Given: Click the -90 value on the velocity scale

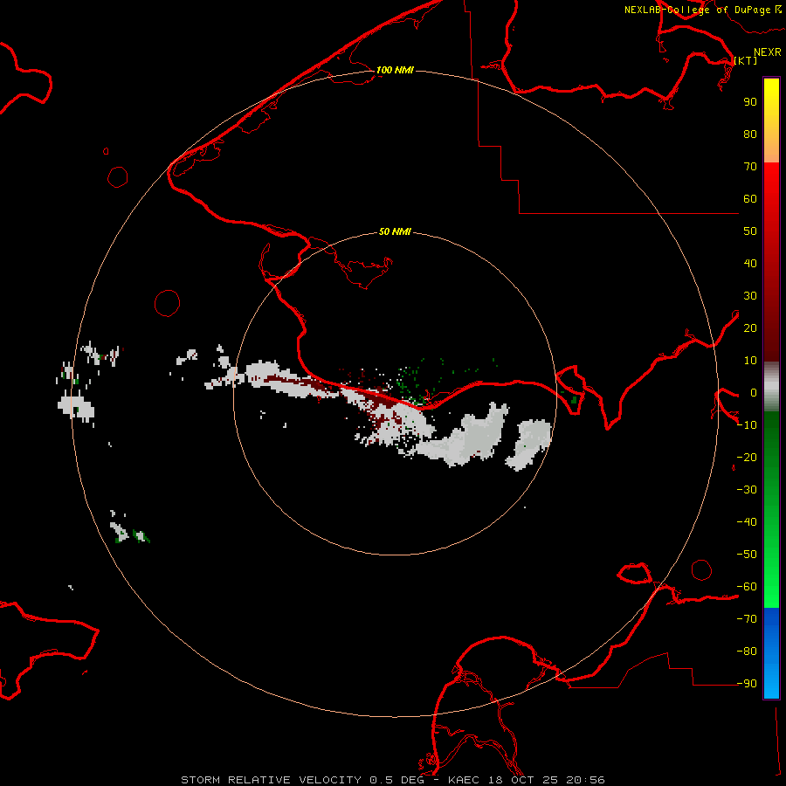Looking at the screenshot, I should pyautogui.click(x=747, y=684).
